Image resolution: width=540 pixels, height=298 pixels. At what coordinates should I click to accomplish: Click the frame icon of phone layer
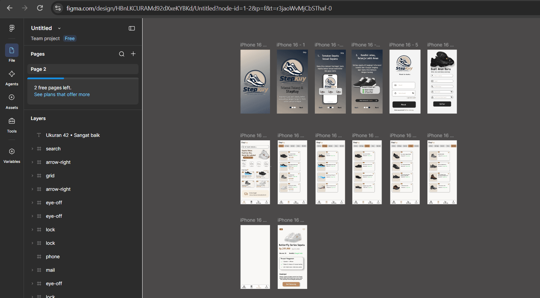[39, 257]
